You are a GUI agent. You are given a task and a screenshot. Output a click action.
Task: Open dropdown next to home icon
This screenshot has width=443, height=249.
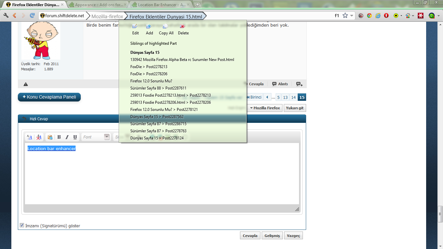click(413, 16)
